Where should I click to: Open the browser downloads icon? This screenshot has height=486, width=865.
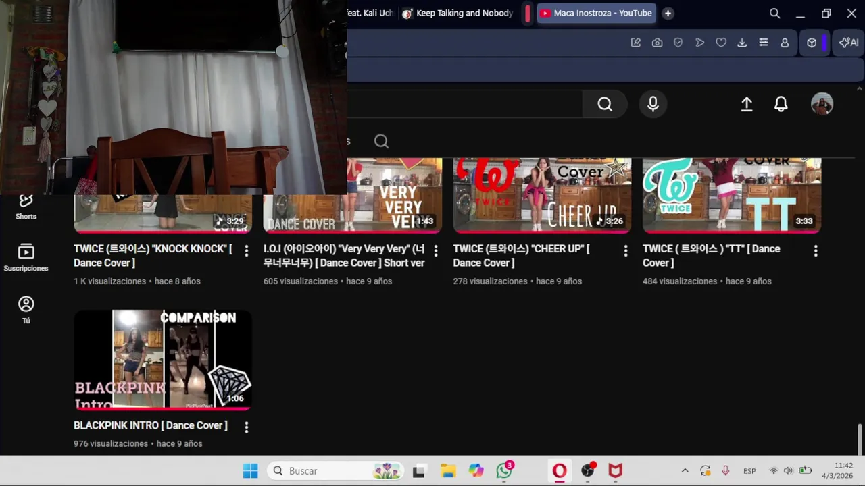(x=742, y=43)
